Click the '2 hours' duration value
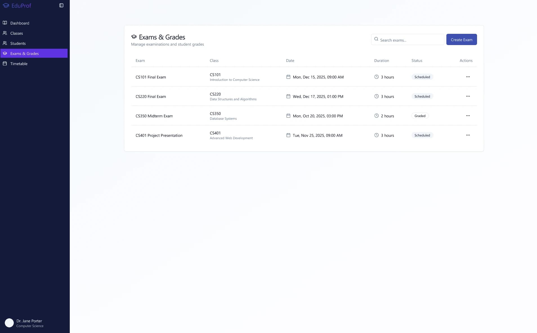 [388, 116]
